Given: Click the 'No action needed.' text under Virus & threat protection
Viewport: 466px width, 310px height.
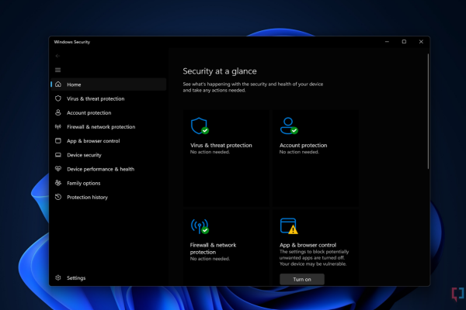Looking at the screenshot, I should 210,152.
